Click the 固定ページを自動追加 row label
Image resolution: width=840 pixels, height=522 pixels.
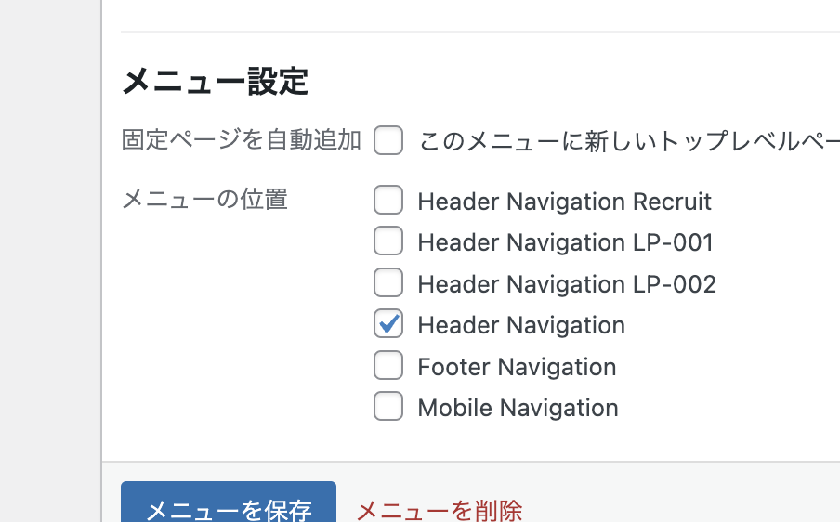(241, 140)
